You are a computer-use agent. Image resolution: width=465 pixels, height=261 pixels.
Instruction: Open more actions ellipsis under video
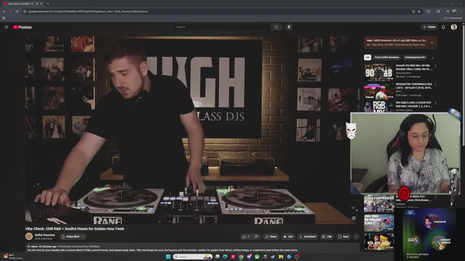point(356,237)
